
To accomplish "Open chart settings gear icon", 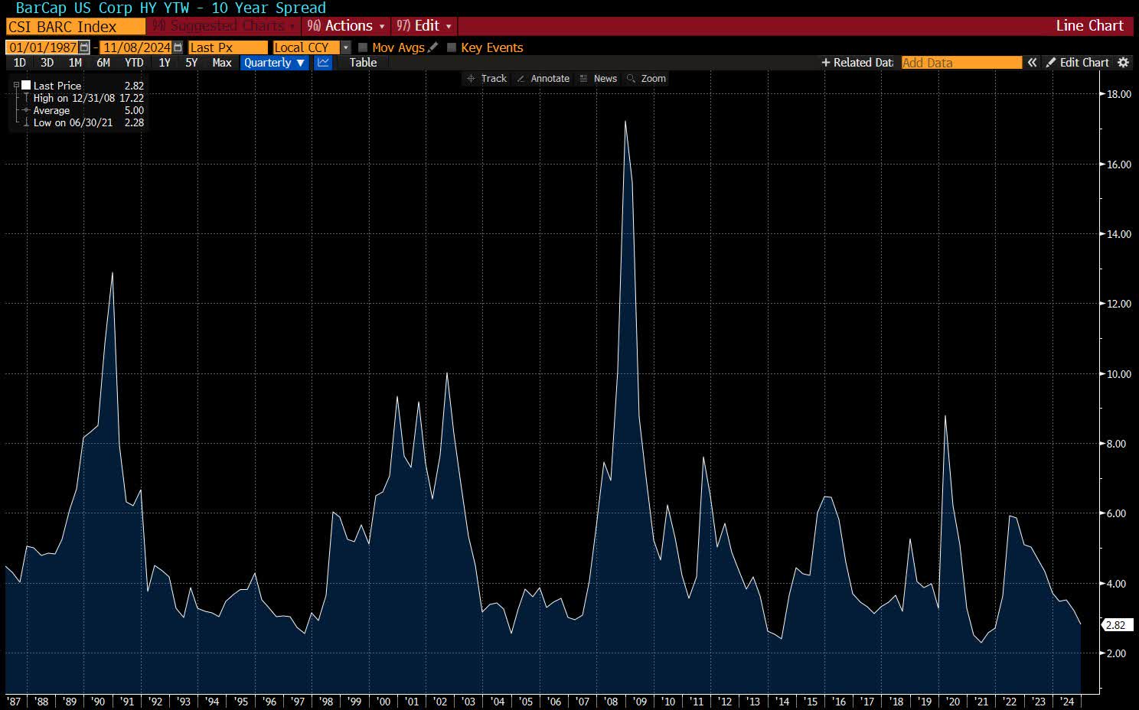I will coord(1123,63).
